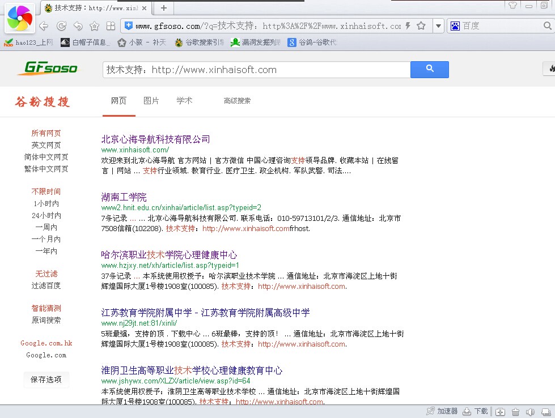This screenshot has height=418, width=555.
Task: Select 智能猜测 option
Action: pyautogui.click(x=46, y=308)
